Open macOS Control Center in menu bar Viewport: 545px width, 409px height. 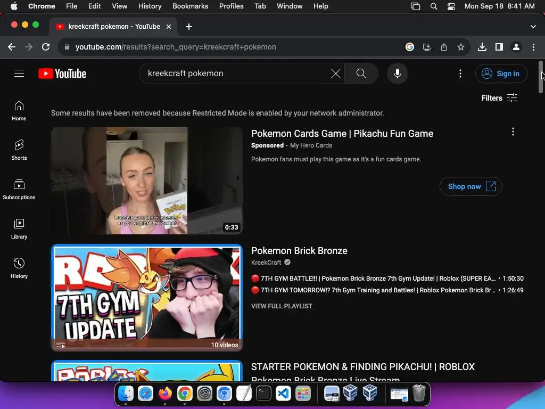(x=451, y=6)
